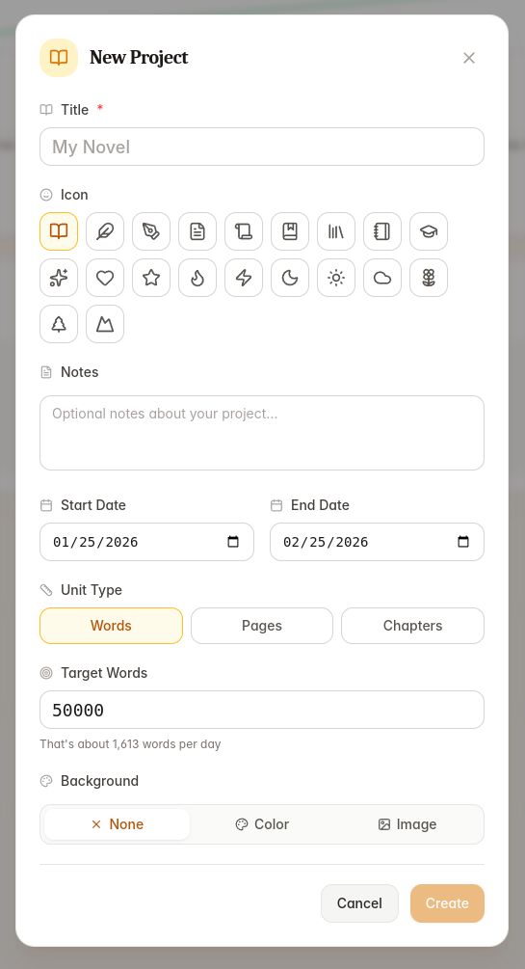Select the document text icon

click(197, 231)
